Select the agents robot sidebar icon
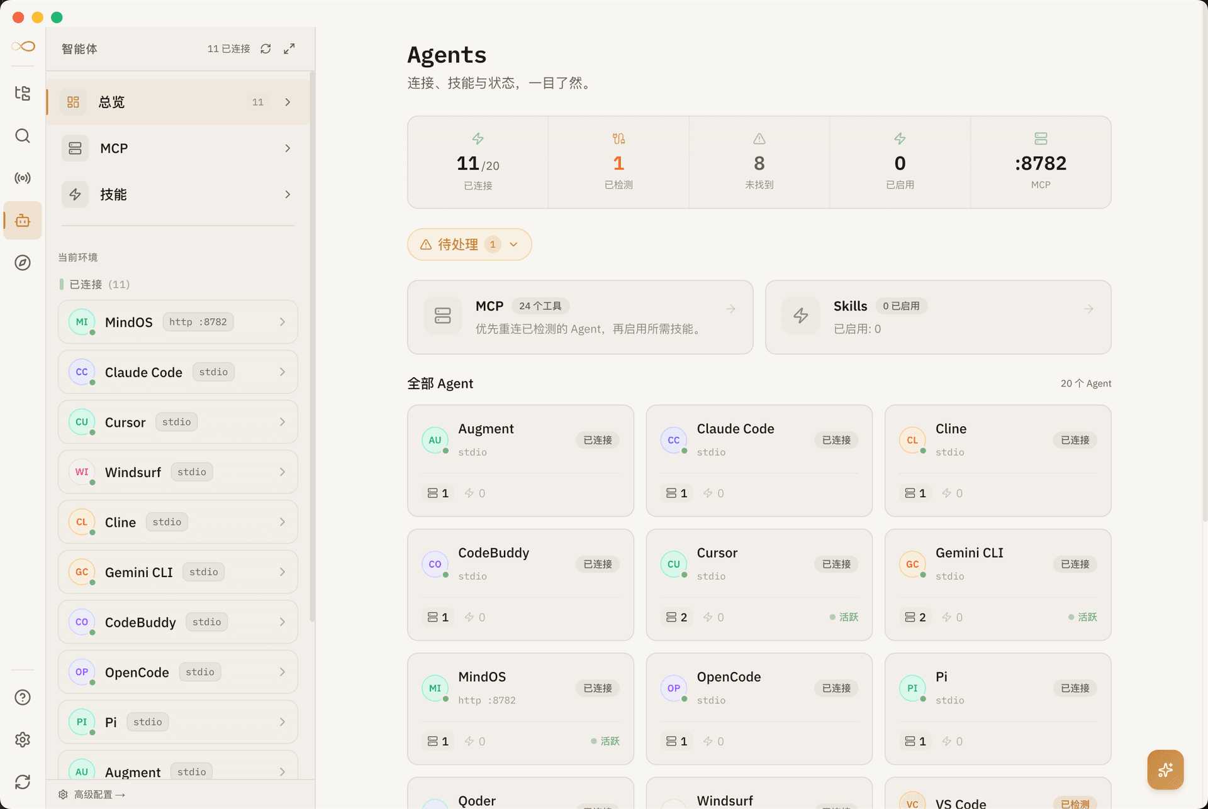 [x=23, y=221]
